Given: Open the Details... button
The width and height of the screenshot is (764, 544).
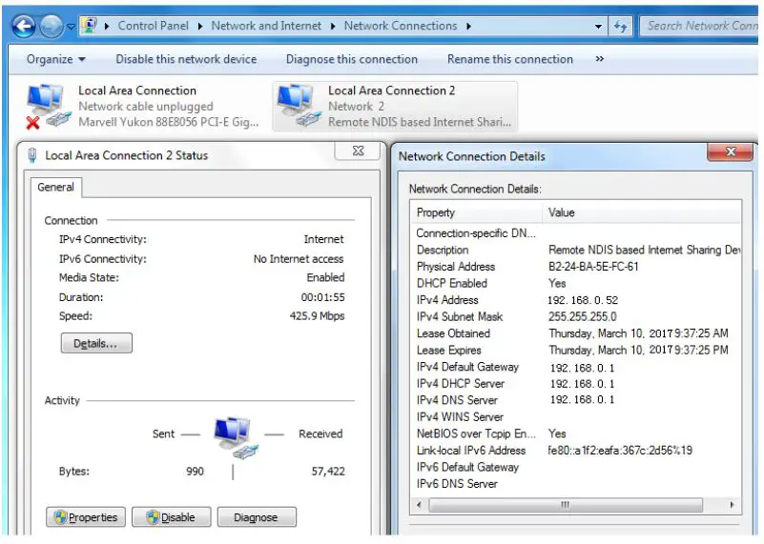Looking at the screenshot, I should click(96, 344).
